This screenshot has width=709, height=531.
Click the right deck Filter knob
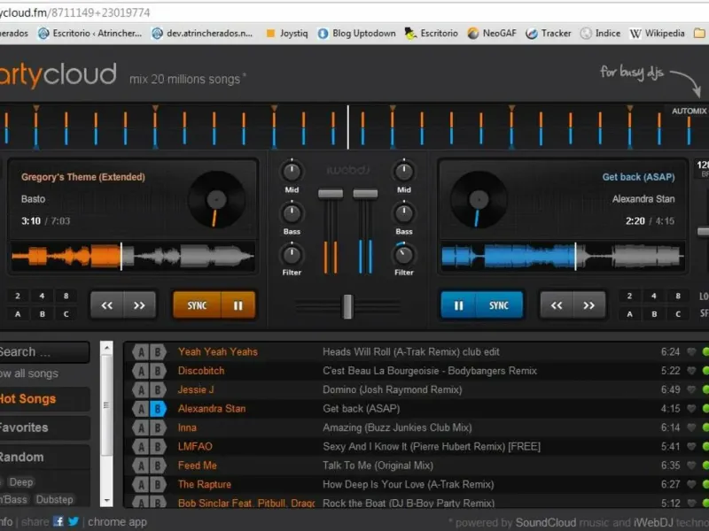click(404, 255)
